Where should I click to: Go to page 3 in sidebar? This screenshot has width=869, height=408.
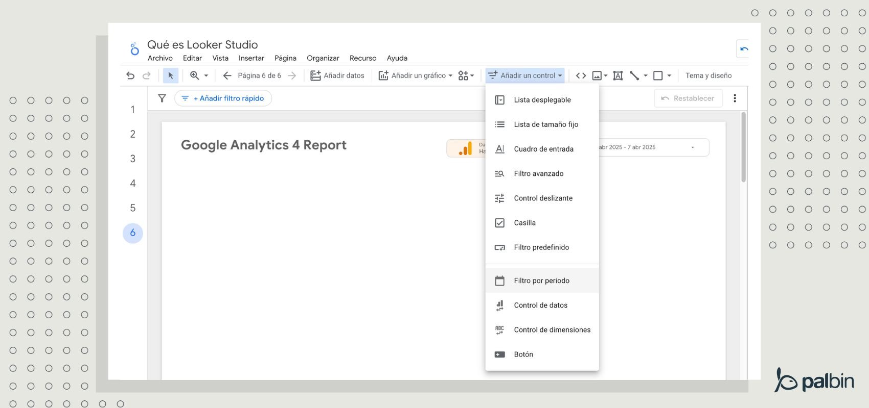point(133,159)
